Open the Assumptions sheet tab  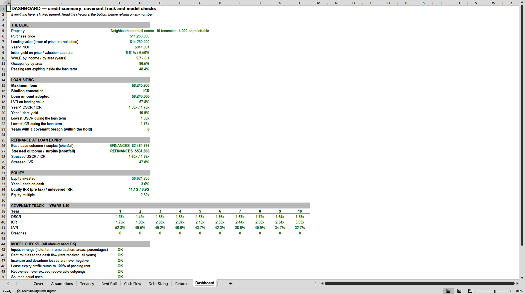(x=62, y=284)
